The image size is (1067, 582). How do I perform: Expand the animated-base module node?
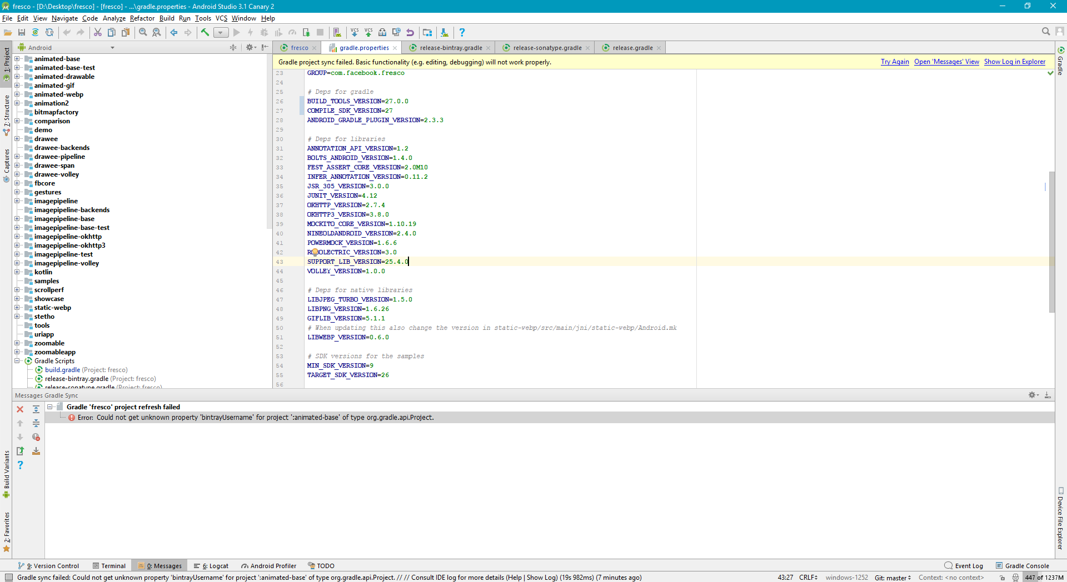(x=17, y=59)
